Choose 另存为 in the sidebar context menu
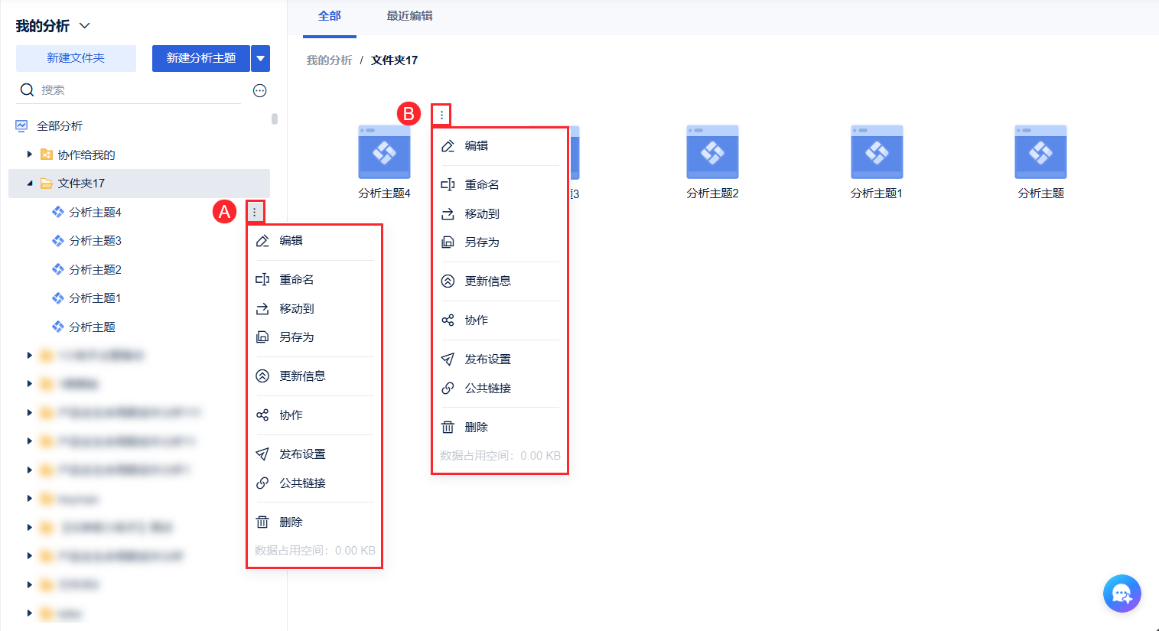 (x=314, y=337)
